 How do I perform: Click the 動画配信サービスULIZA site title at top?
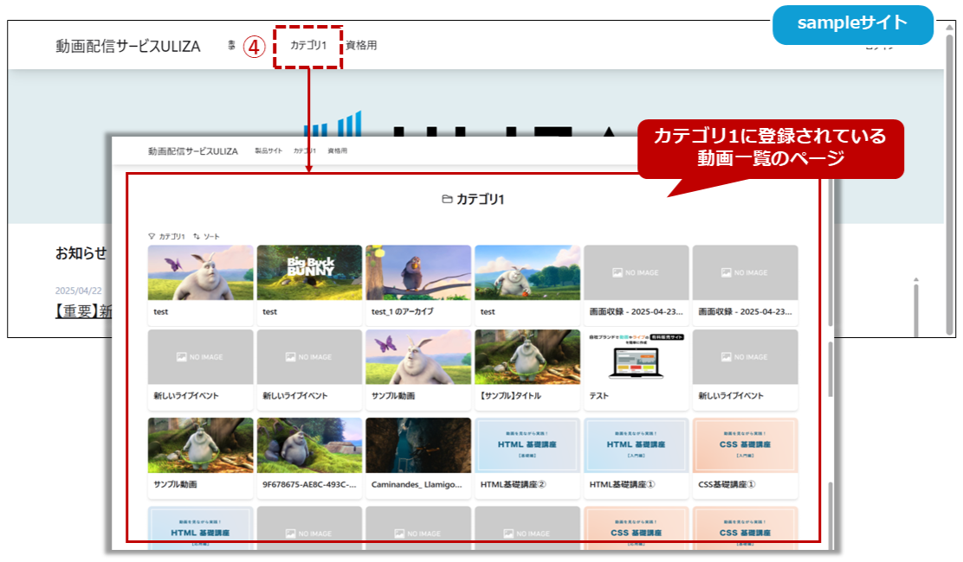coord(128,47)
